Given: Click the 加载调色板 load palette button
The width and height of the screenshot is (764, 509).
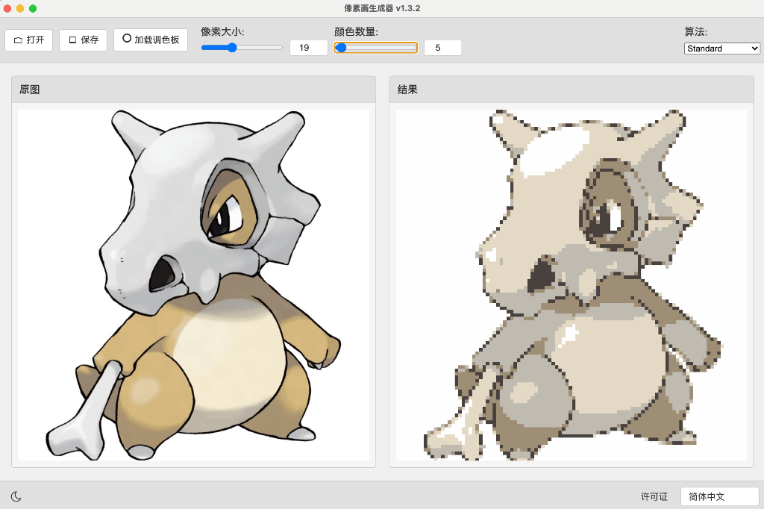Looking at the screenshot, I should click(151, 40).
